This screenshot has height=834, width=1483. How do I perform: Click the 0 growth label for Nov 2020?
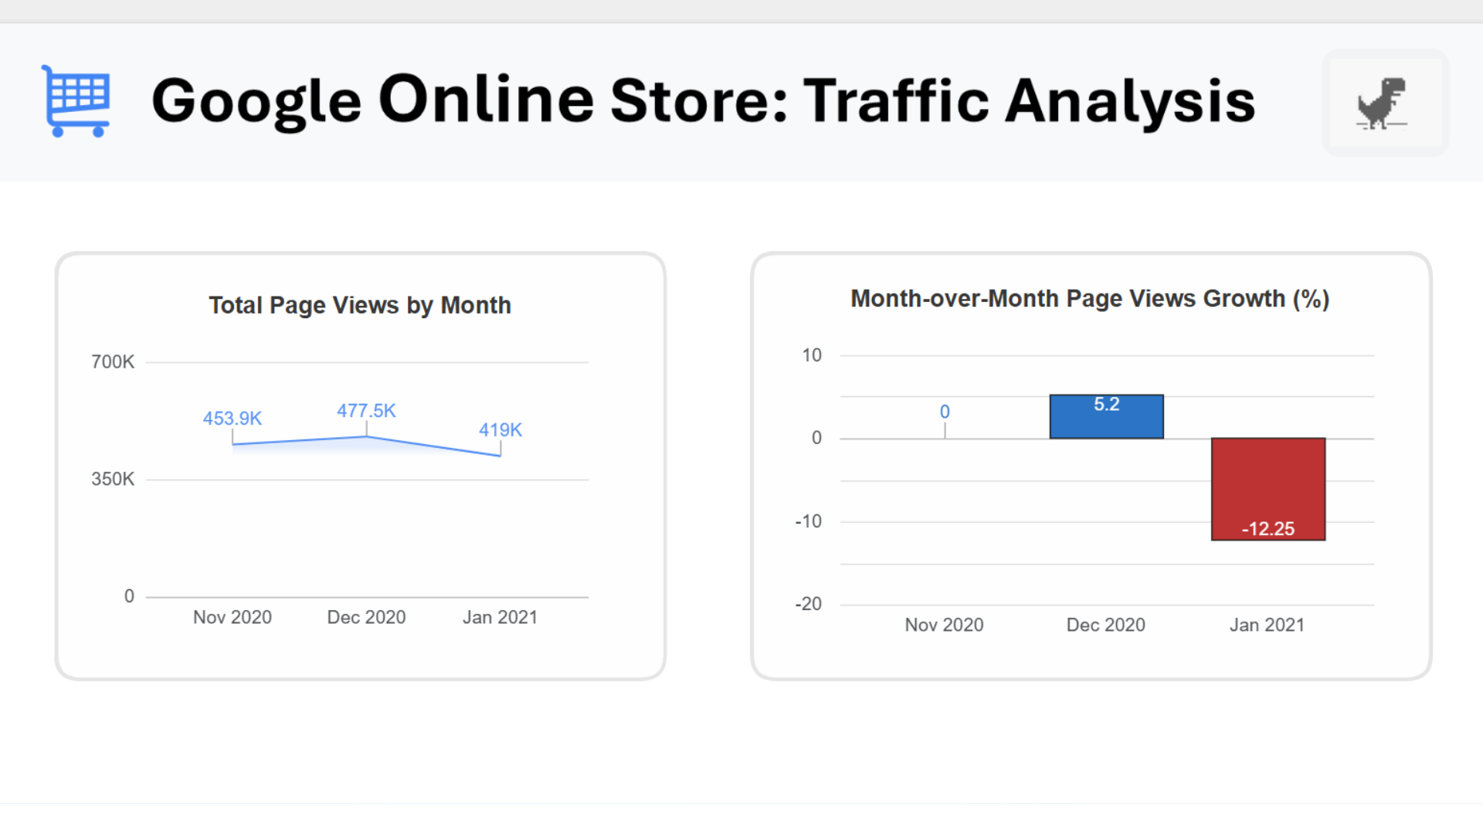(945, 412)
